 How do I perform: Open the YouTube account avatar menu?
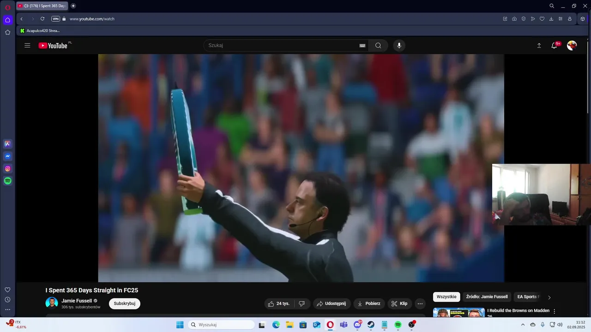tap(572, 45)
